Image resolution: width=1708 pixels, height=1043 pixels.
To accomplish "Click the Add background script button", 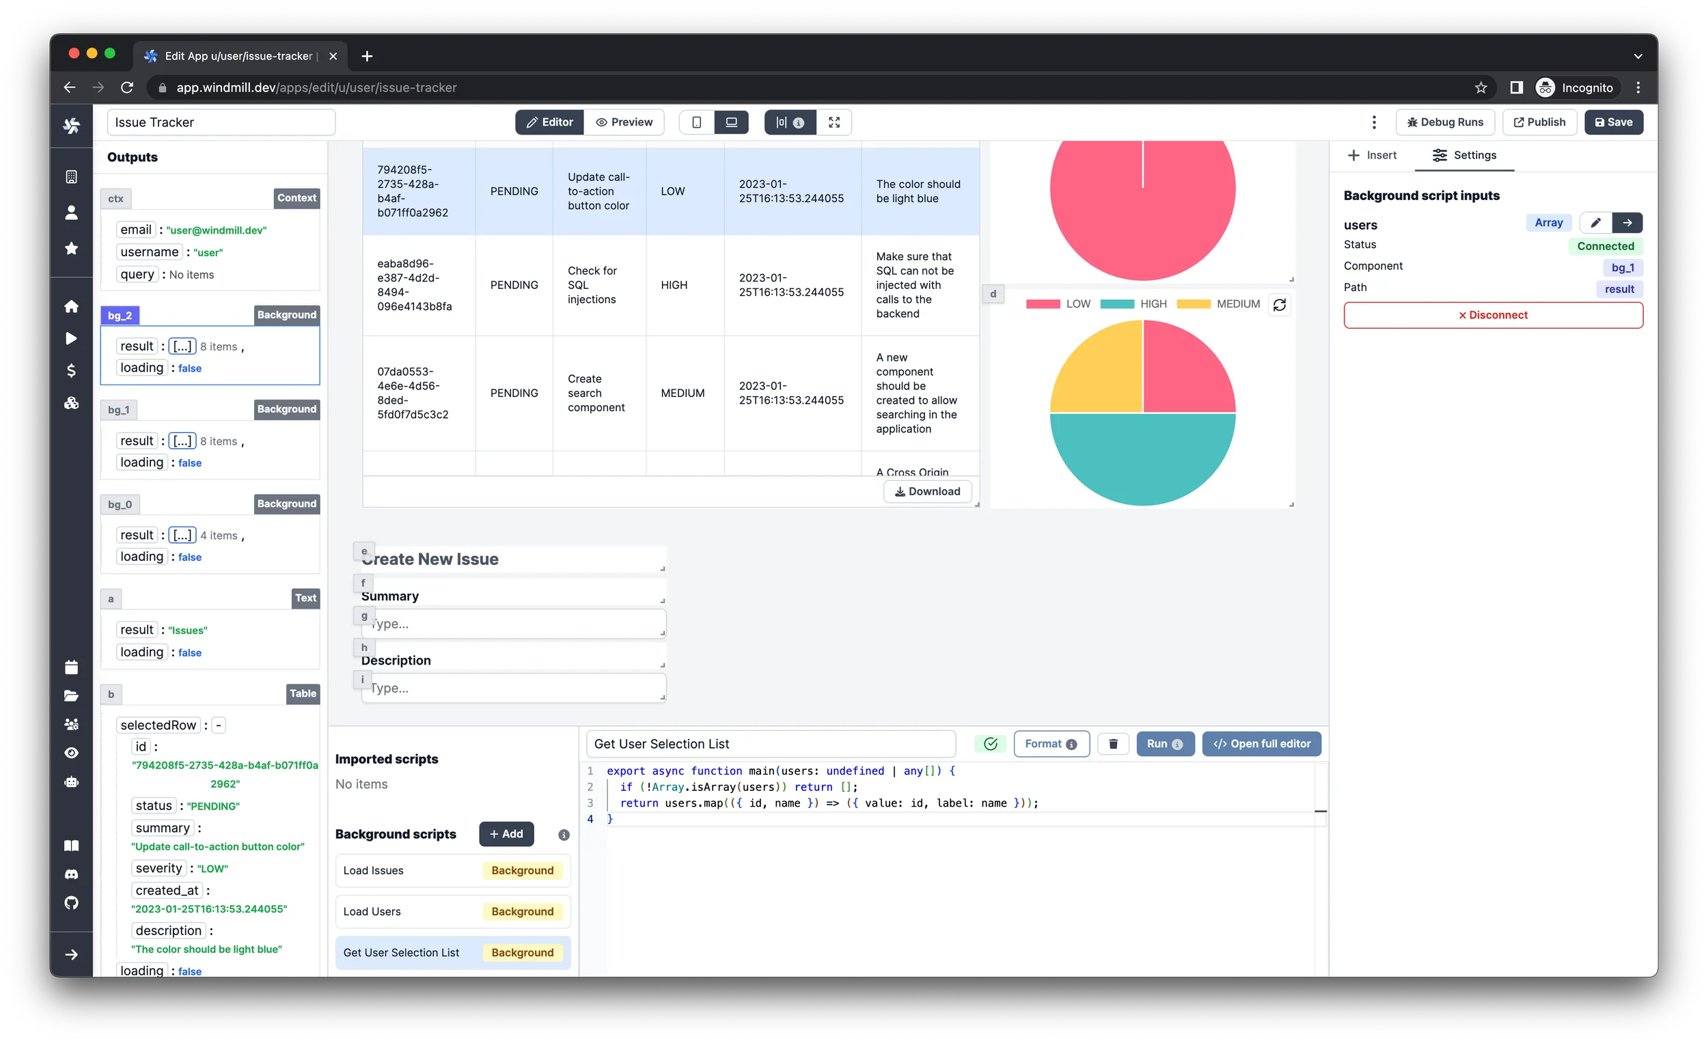I will click(x=505, y=833).
